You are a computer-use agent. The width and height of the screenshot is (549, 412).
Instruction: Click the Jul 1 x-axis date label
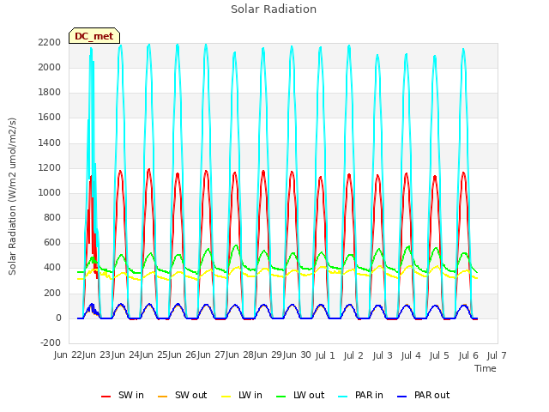pos(325,355)
